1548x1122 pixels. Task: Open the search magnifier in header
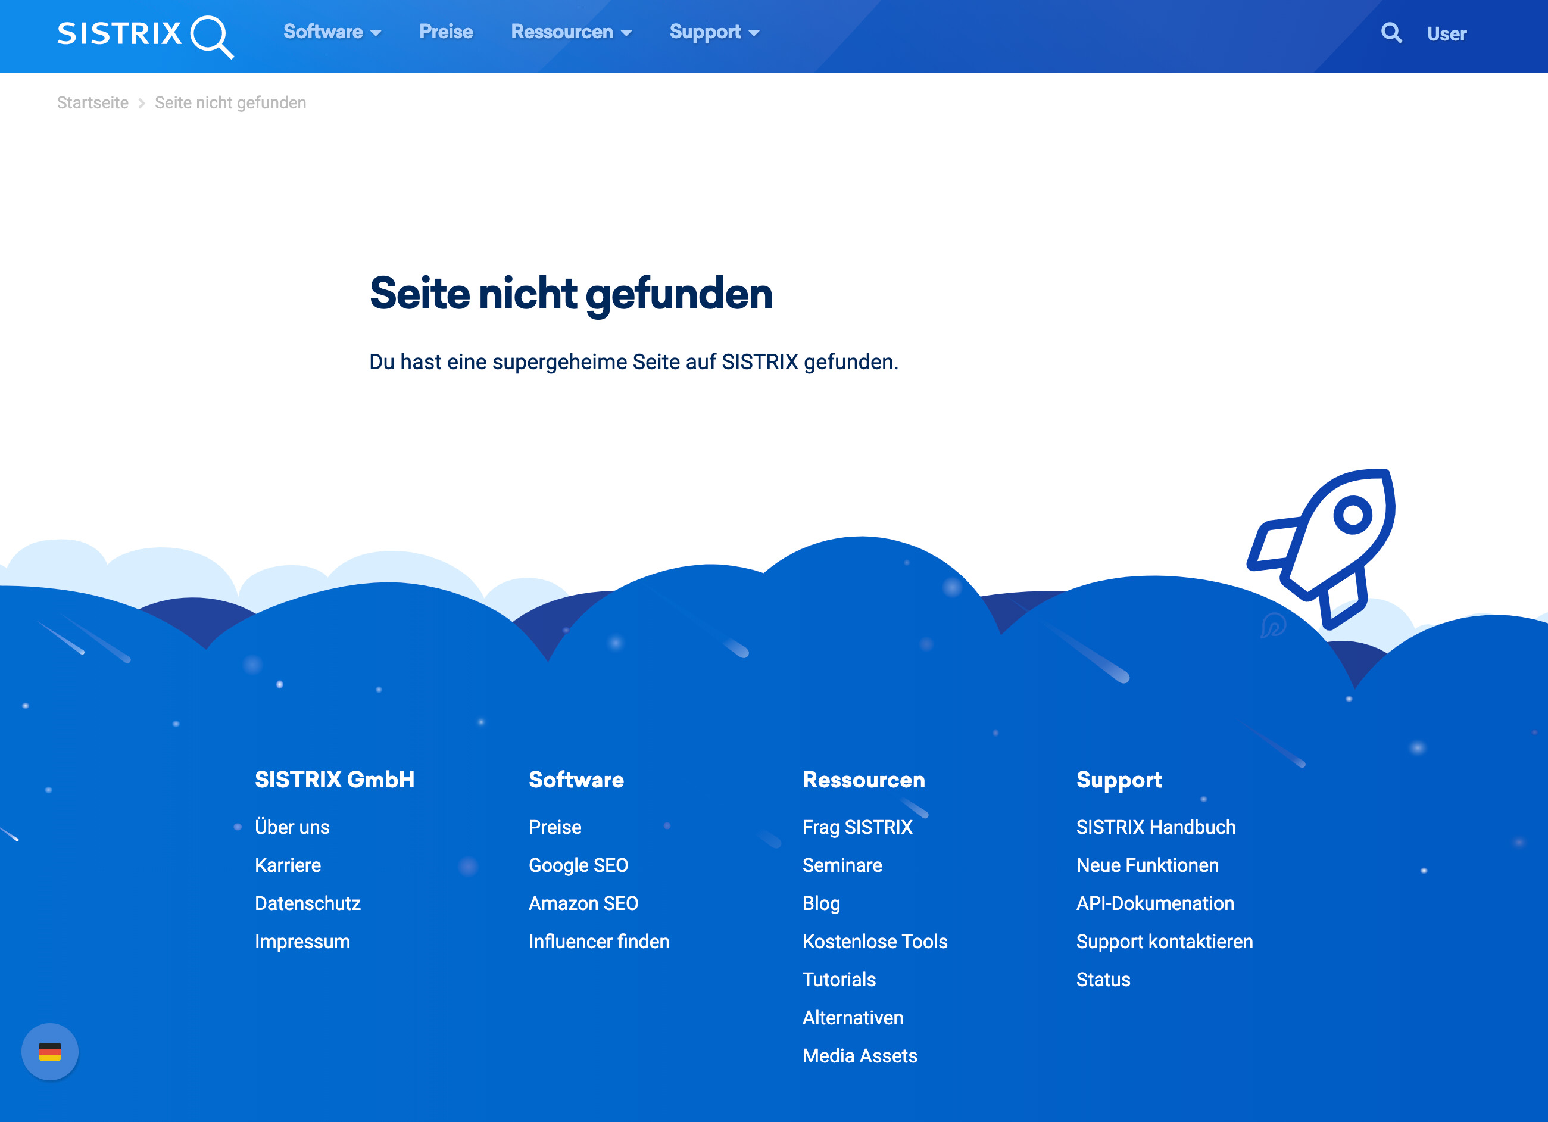1391,32
